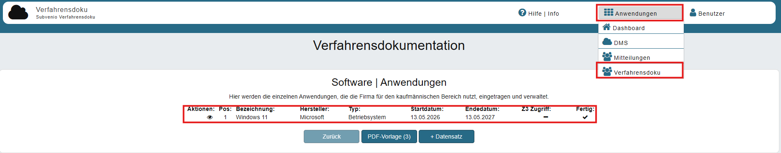The height and width of the screenshot is (153, 781).
Task: Click the end date 13.05.2027
Action: tap(480, 117)
